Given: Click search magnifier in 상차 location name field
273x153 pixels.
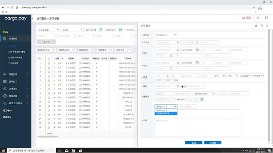Looking at the screenshot, I should tap(178, 50).
